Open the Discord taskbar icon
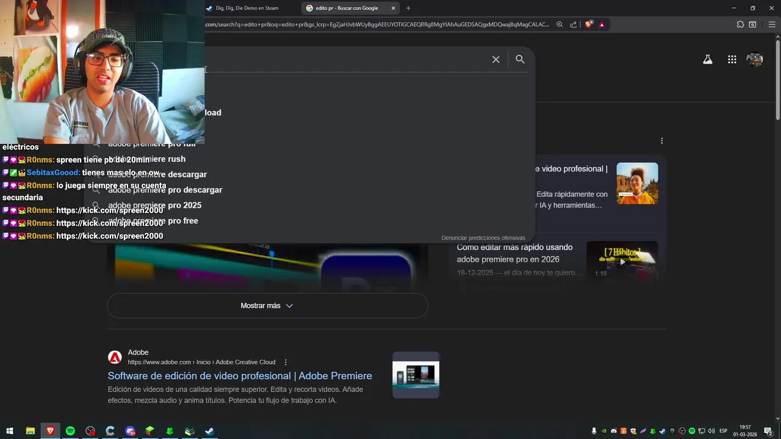The height and width of the screenshot is (439, 781). point(130,431)
